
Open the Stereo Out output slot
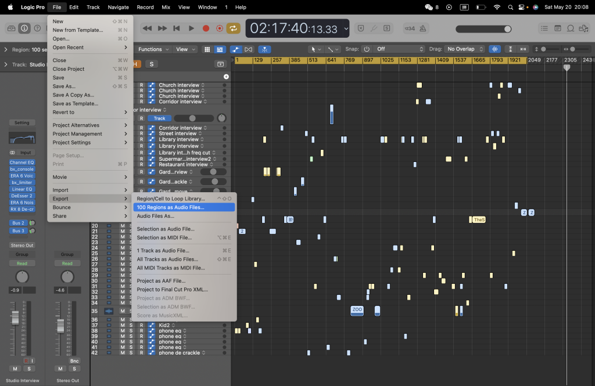click(22, 246)
